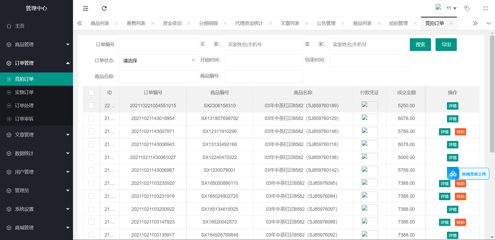Focus the 开始时间 date field
This screenshot has height=240, width=495.
(264, 61)
